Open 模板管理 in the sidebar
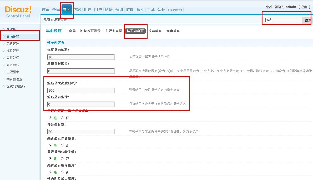This screenshot has width=313, height=180. [13, 51]
